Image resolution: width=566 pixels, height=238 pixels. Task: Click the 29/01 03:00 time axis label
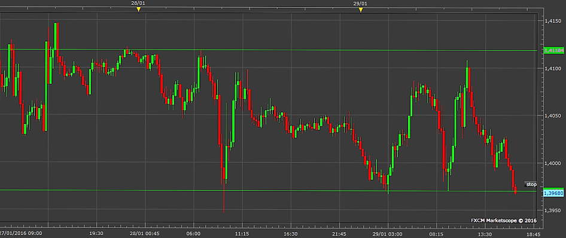point(388,234)
